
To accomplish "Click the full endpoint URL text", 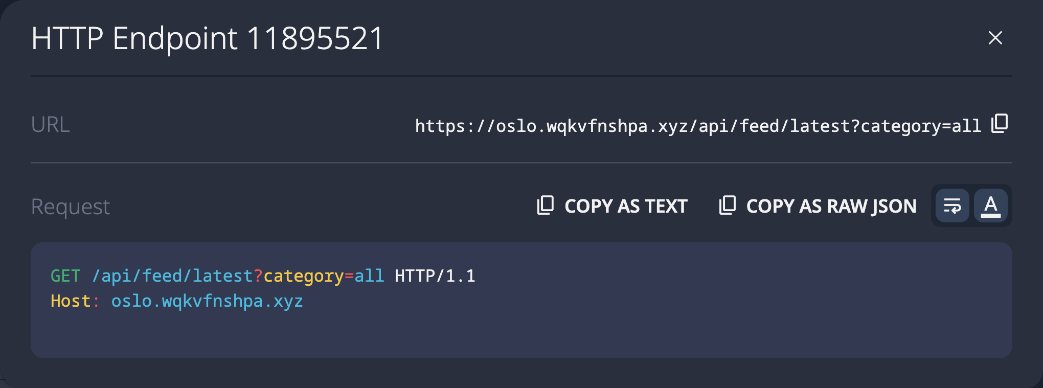I will pos(697,126).
